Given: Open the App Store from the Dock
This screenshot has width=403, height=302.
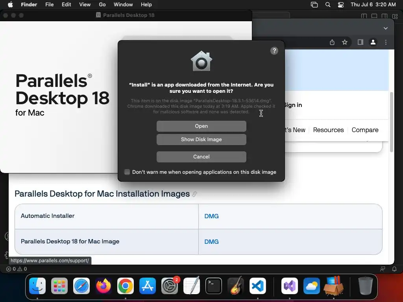Looking at the screenshot, I should pos(148,286).
